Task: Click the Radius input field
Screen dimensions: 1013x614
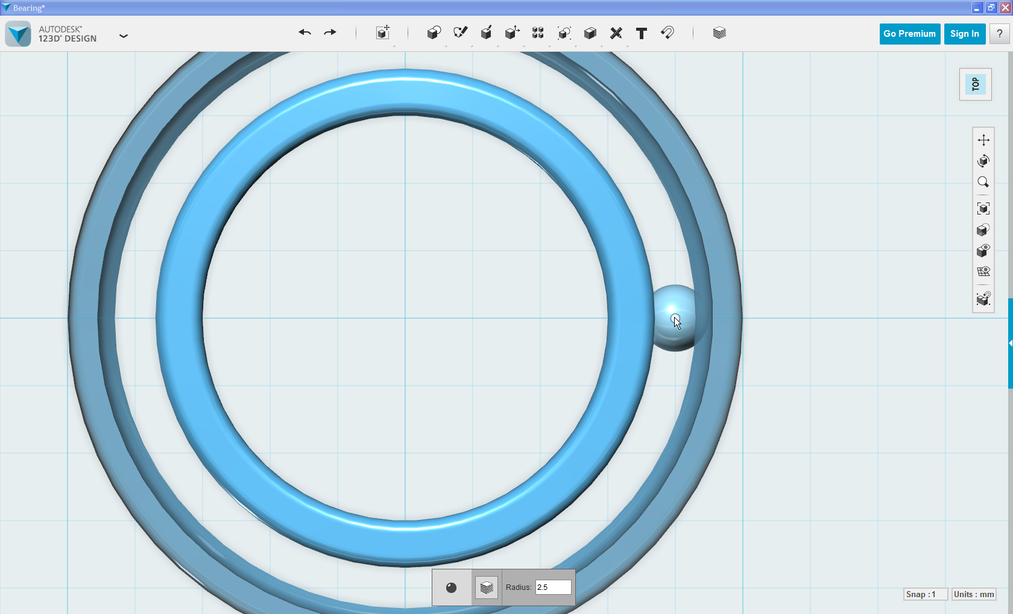Action: coord(553,587)
